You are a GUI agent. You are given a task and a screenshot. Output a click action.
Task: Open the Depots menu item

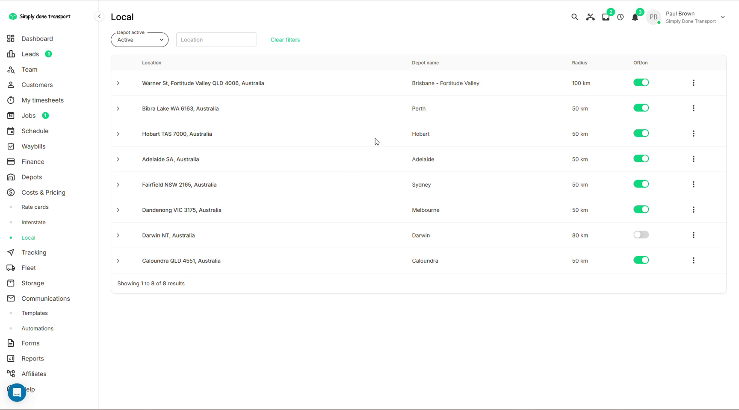[x=32, y=177]
